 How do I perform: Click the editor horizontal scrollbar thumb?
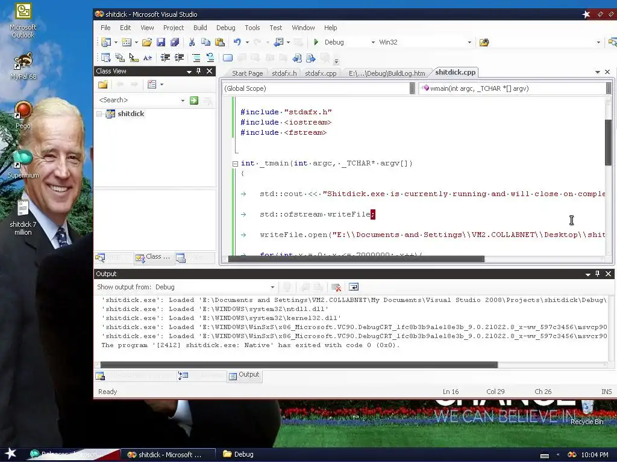coord(357,259)
